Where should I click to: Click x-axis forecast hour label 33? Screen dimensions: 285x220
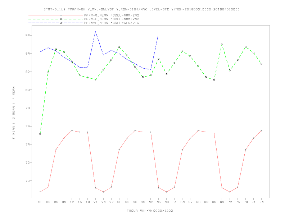[x=127, y=202]
